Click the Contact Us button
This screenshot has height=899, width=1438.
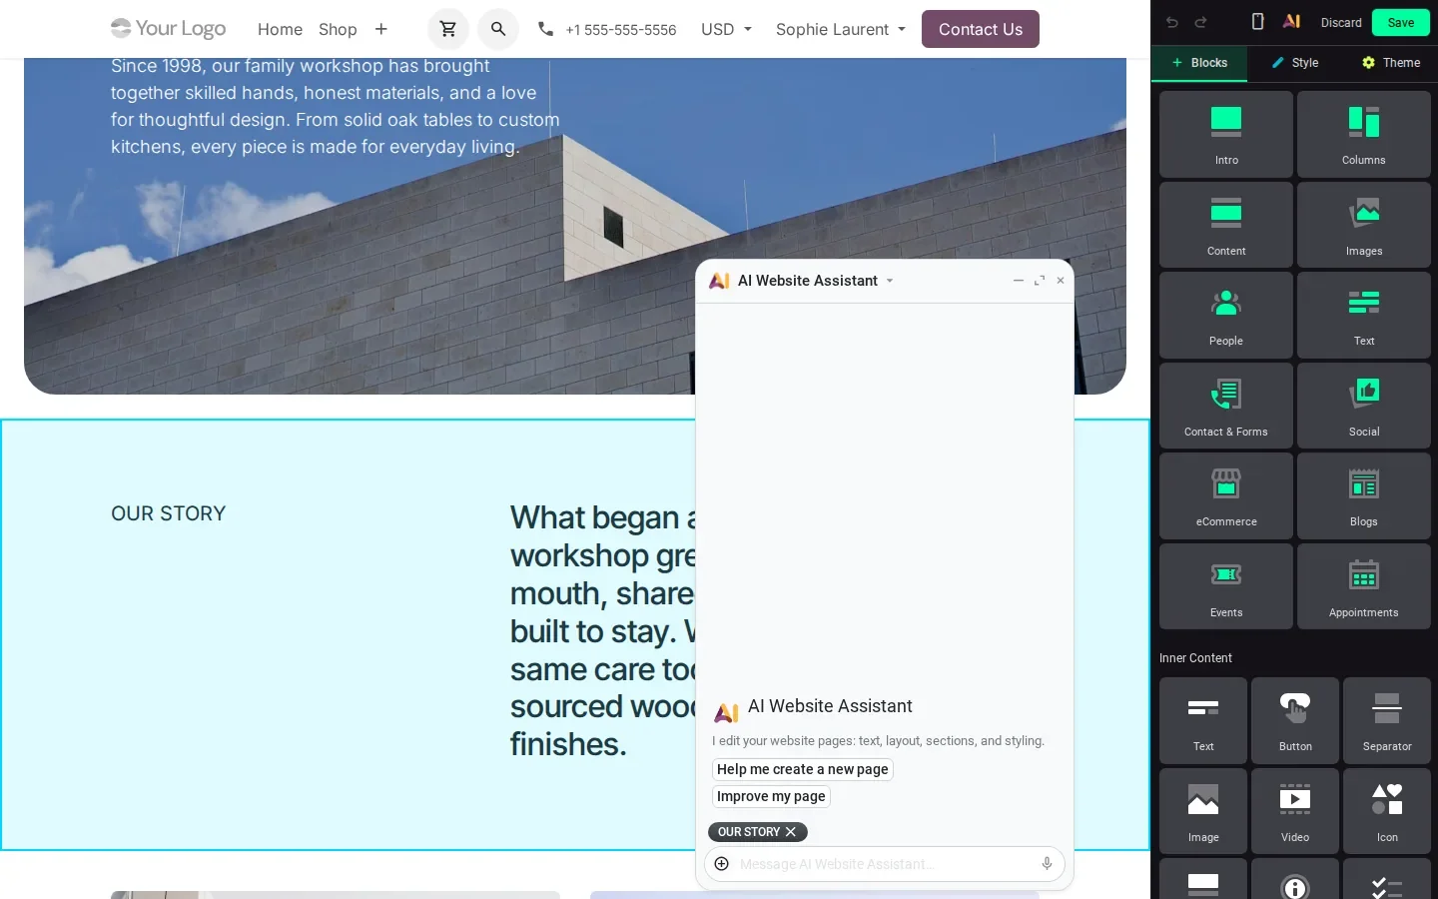coord(981,29)
